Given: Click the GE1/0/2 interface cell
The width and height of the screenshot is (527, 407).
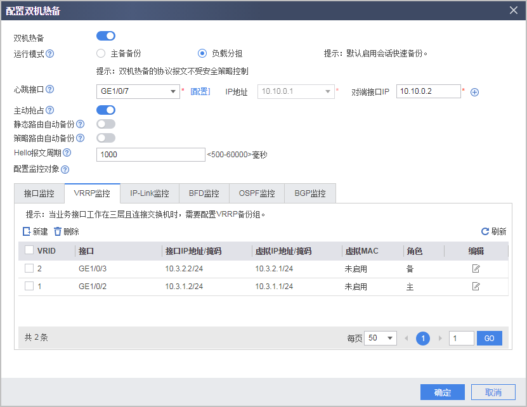Looking at the screenshot, I should point(93,287).
